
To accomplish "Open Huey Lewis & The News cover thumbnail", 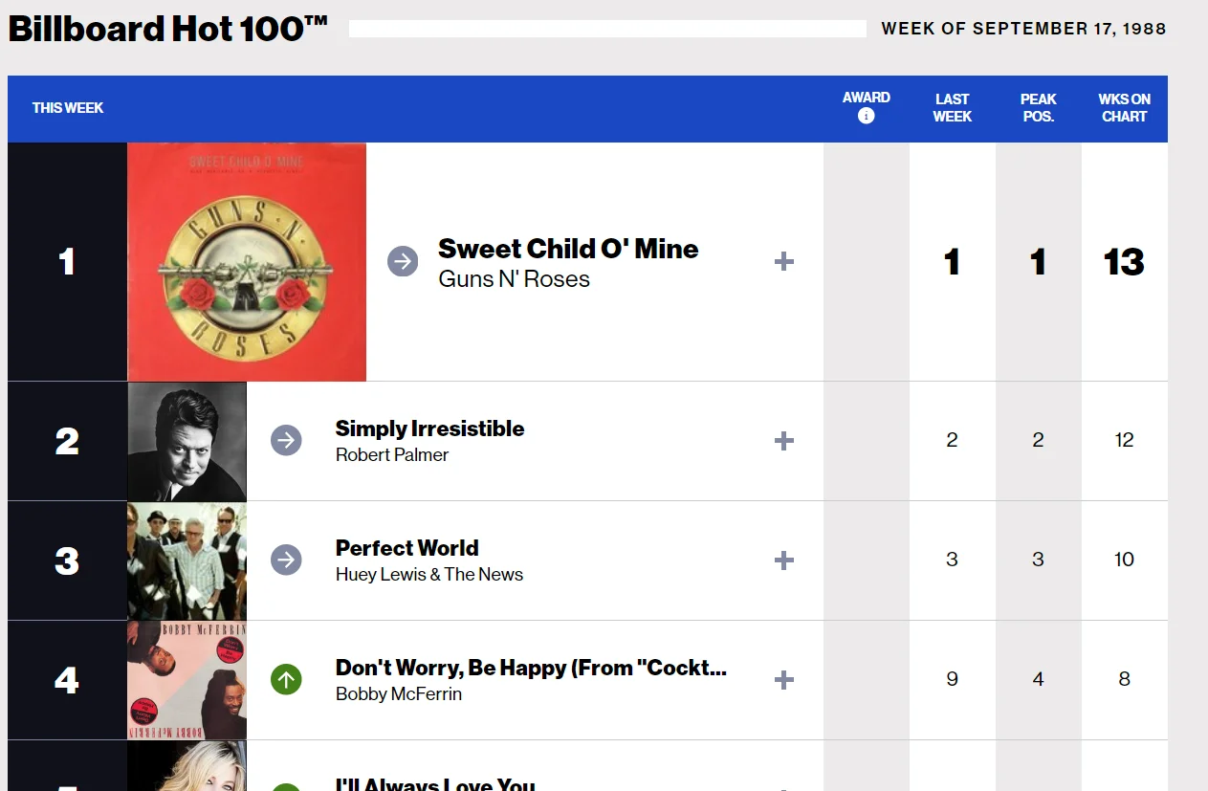I will 187,560.
